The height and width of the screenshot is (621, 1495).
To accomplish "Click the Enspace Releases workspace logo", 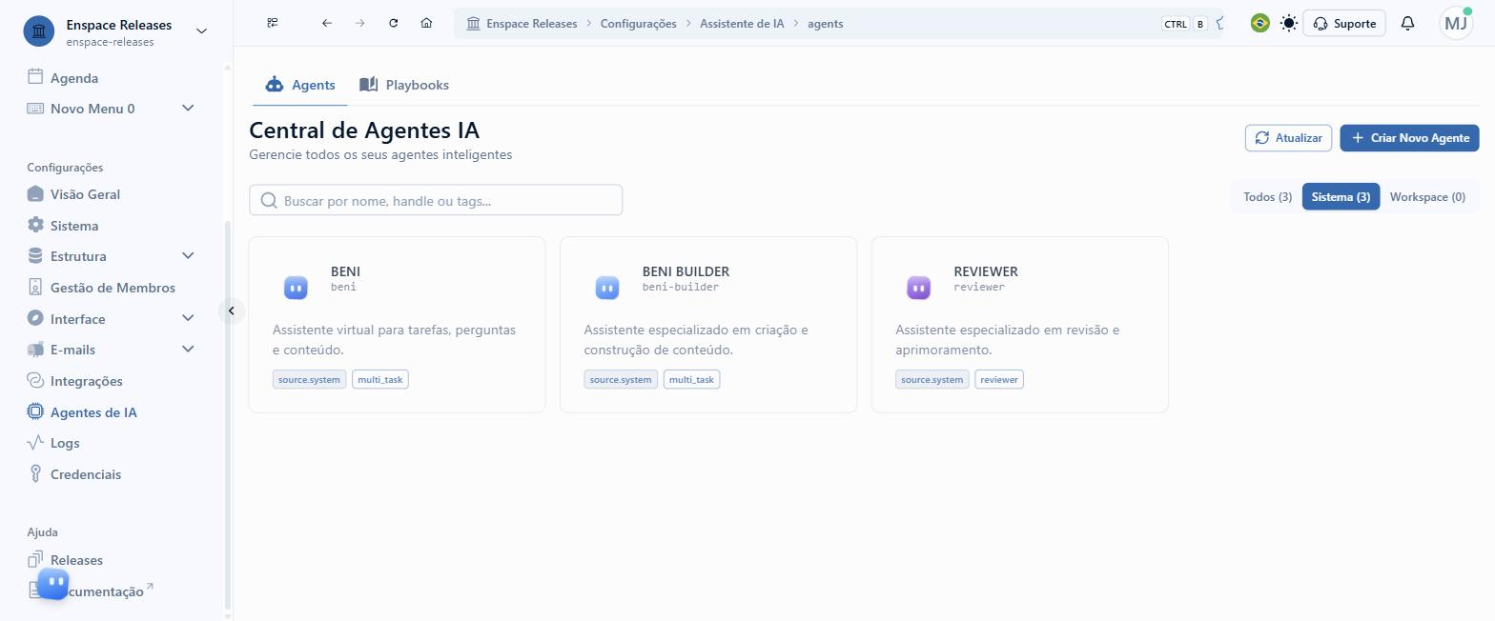I will coord(39,31).
